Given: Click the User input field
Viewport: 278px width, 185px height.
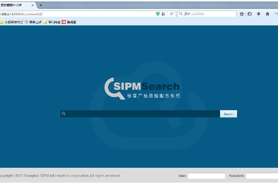Looking at the screenshot, I should pyautogui.click(x=207, y=176).
